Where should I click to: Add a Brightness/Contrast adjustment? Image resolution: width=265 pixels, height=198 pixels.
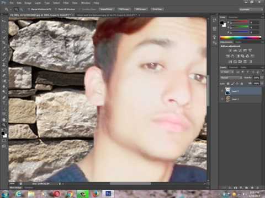tap(230, 51)
